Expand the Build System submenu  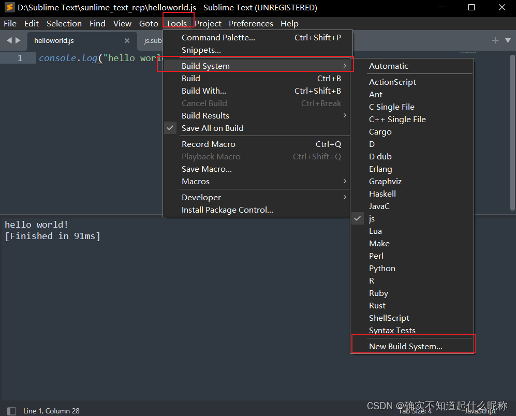click(258, 66)
